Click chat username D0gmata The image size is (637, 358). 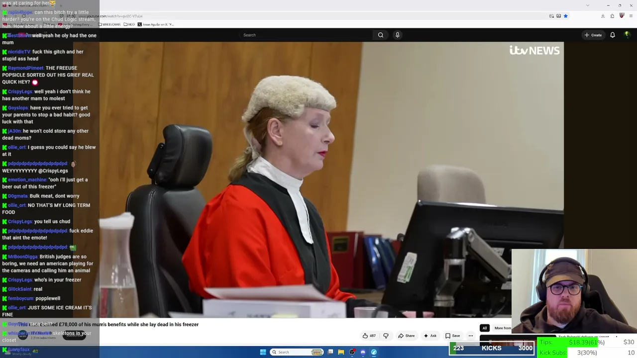click(x=18, y=196)
